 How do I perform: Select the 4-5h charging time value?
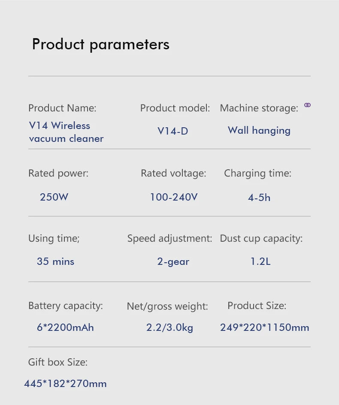pyautogui.click(x=259, y=198)
